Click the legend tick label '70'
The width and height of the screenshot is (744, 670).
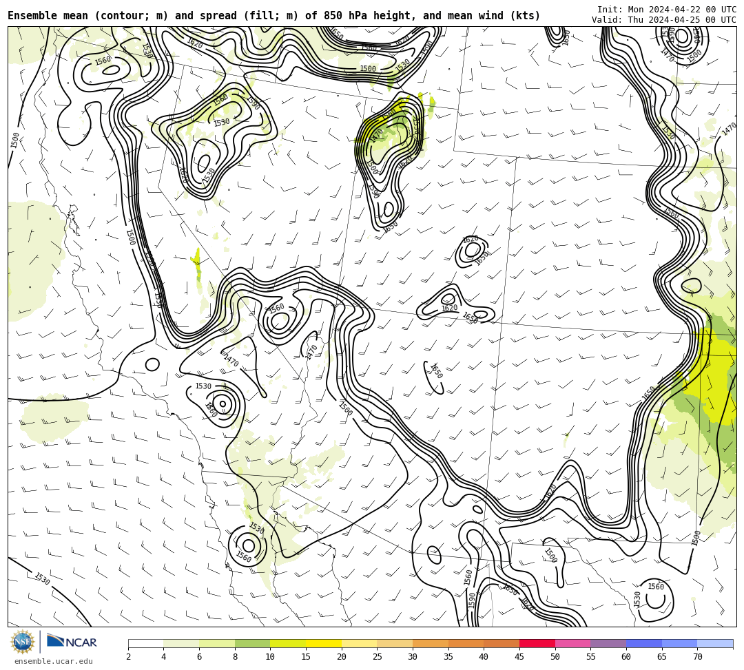tap(697, 657)
